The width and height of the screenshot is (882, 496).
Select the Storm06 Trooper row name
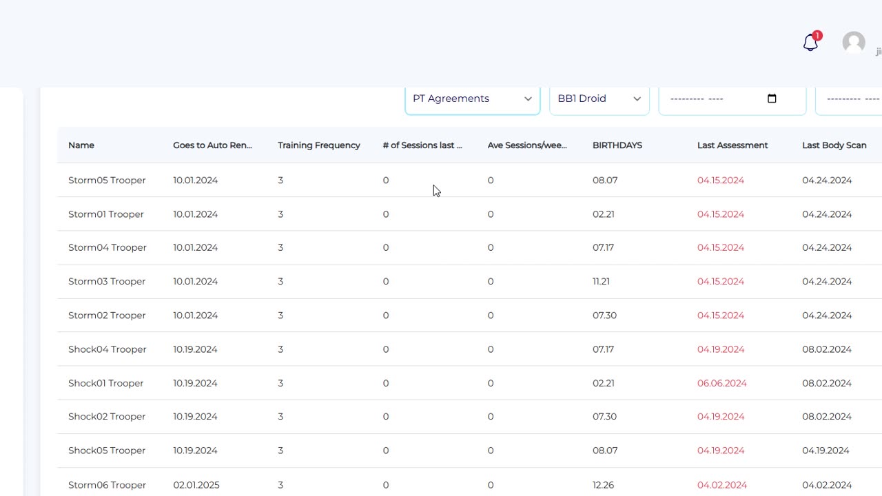point(107,485)
